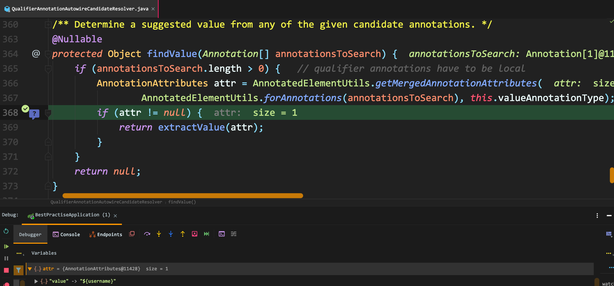This screenshot has height=286, width=614.
Task: Click the forAnnotations call on line 367
Action: pos(303,98)
